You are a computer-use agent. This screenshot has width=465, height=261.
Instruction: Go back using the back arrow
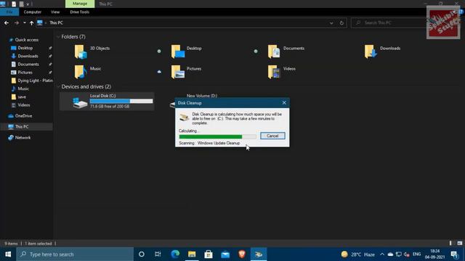tap(7, 22)
